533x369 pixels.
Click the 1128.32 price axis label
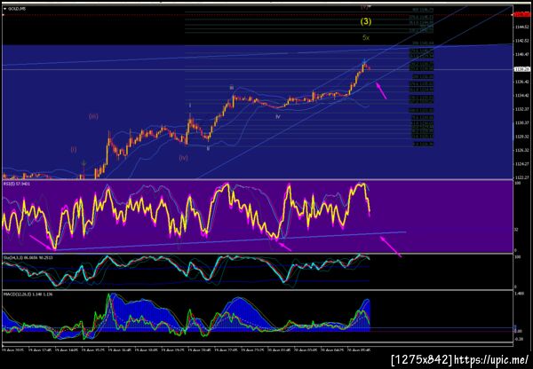pyautogui.click(x=522, y=137)
